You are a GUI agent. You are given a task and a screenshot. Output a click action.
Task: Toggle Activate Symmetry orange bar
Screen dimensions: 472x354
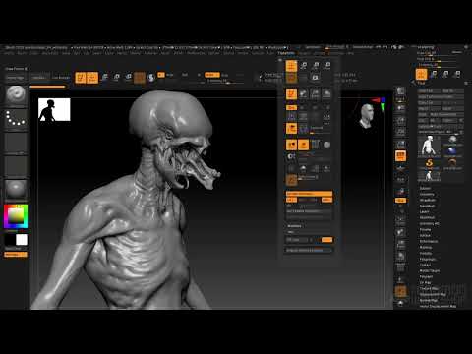[309, 194]
